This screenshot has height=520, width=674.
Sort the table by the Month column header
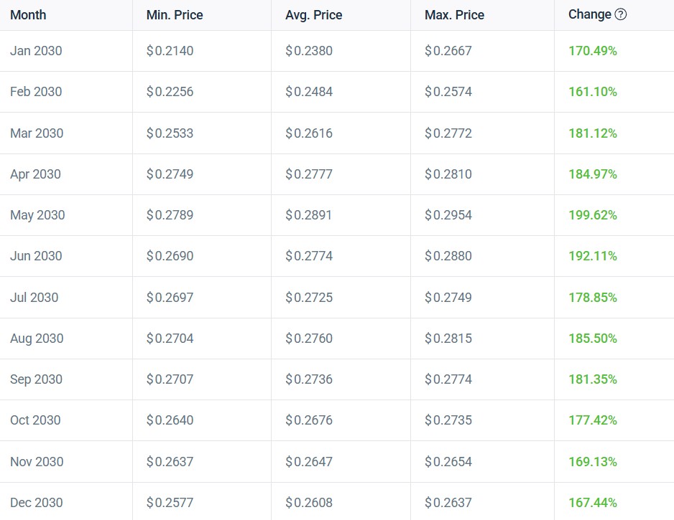28,14
